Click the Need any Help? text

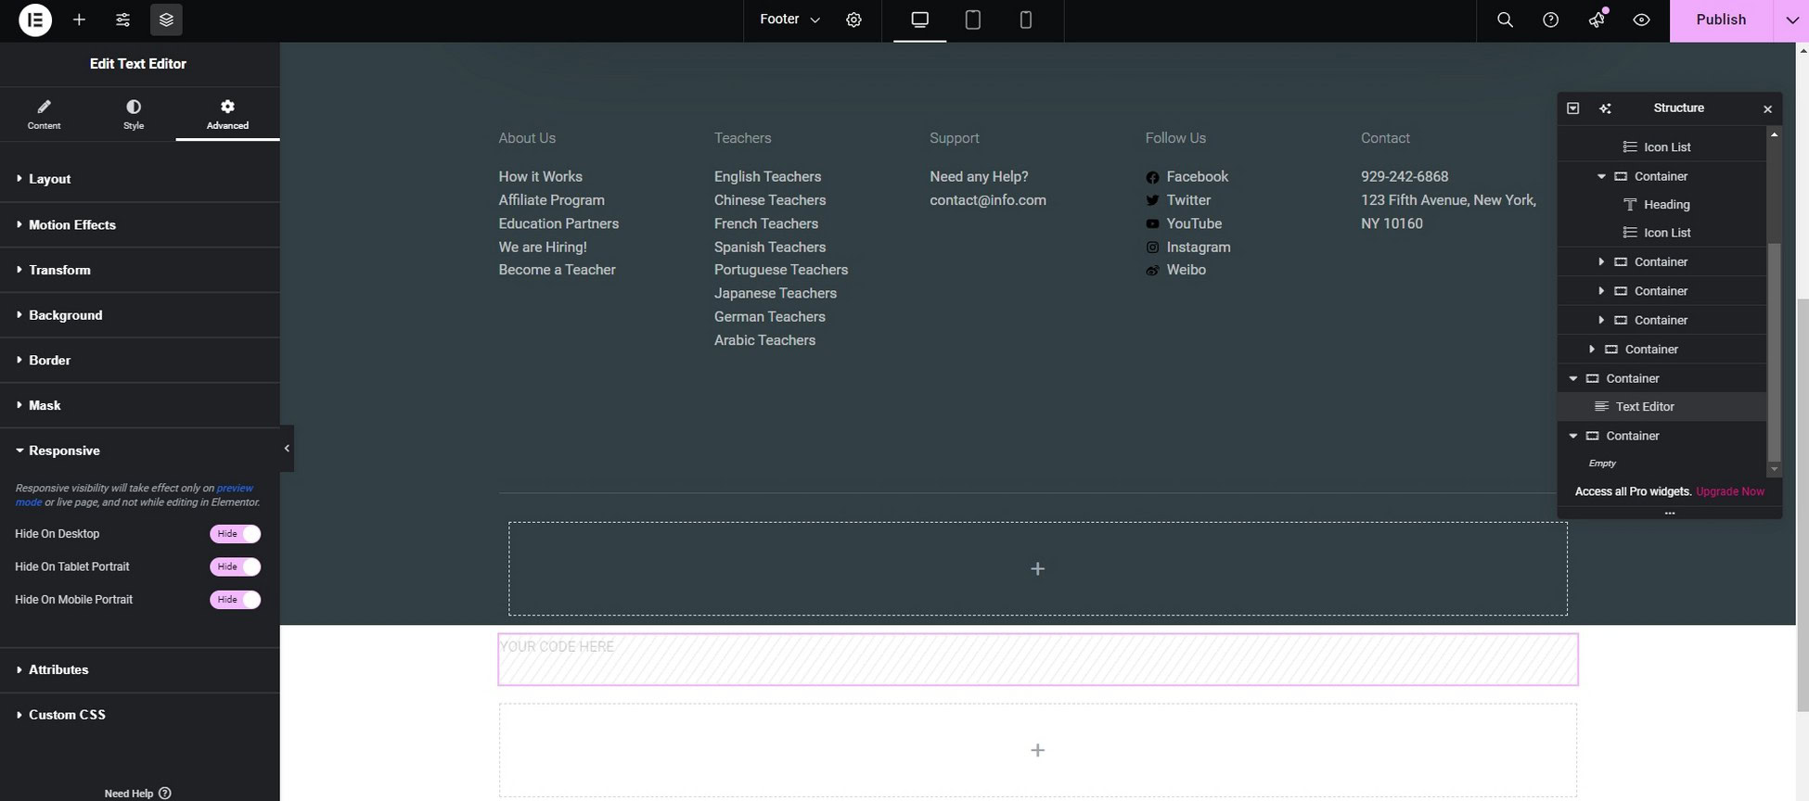click(x=979, y=176)
